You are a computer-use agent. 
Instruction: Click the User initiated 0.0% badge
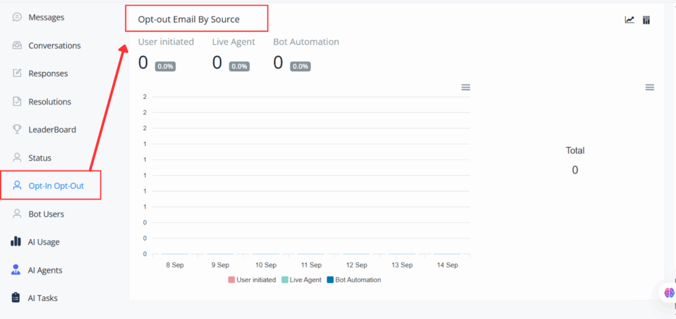point(165,66)
